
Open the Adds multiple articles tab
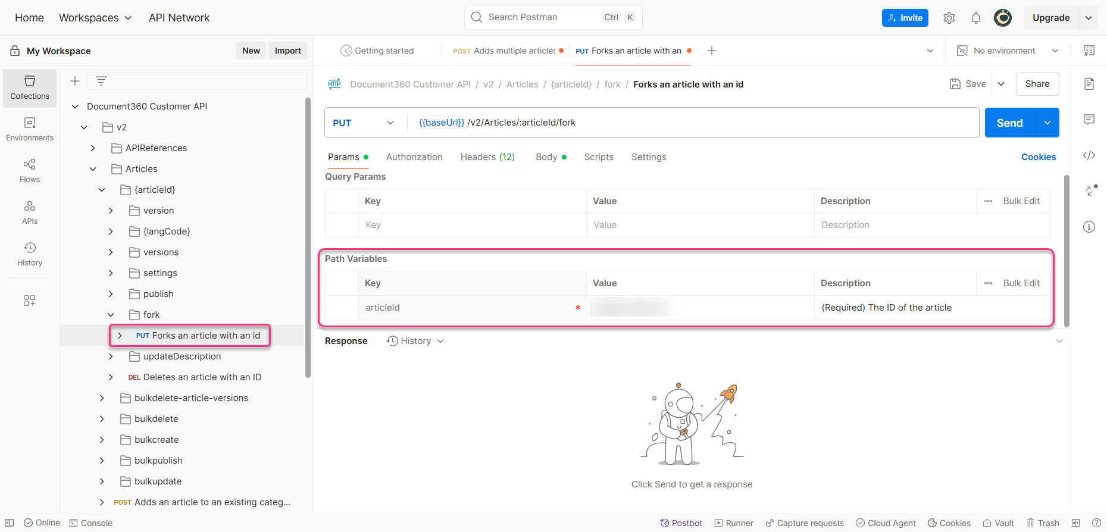point(508,51)
